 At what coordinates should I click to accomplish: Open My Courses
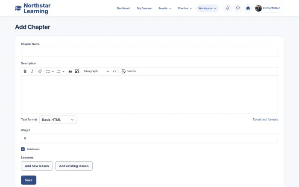click(144, 8)
